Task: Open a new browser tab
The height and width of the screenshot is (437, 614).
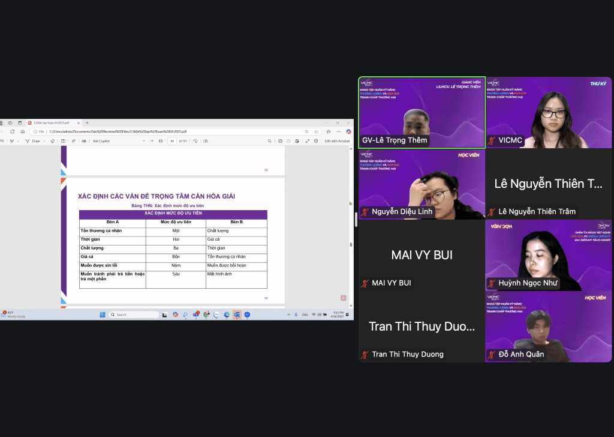Action: (x=87, y=122)
